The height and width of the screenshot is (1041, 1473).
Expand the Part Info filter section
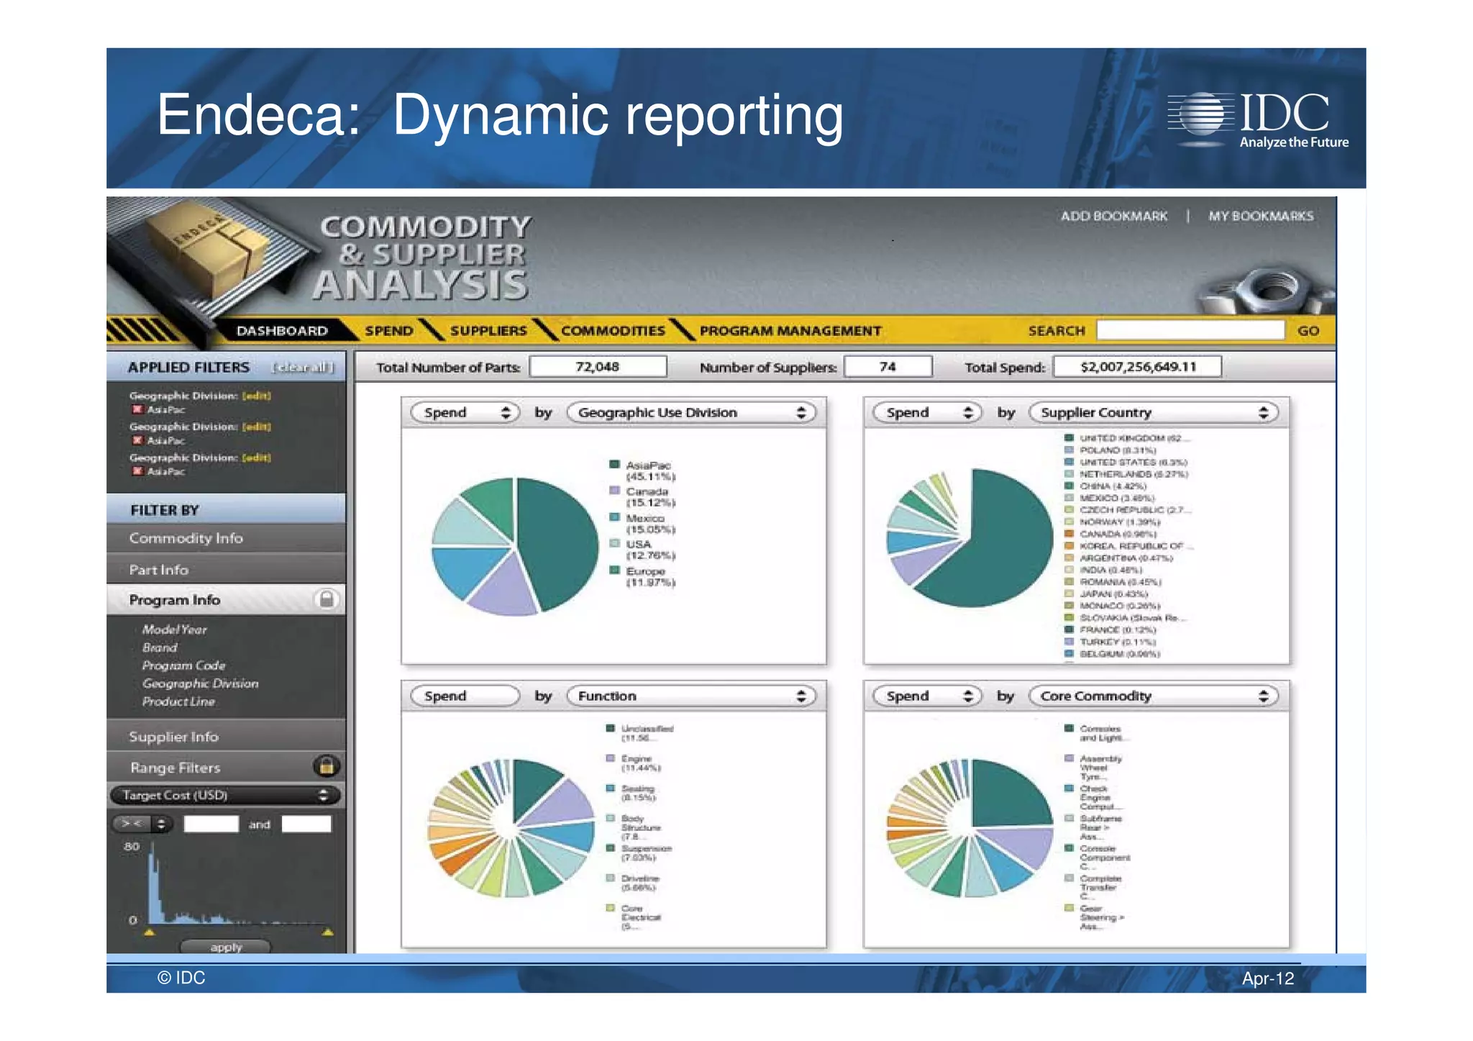click(226, 569)
